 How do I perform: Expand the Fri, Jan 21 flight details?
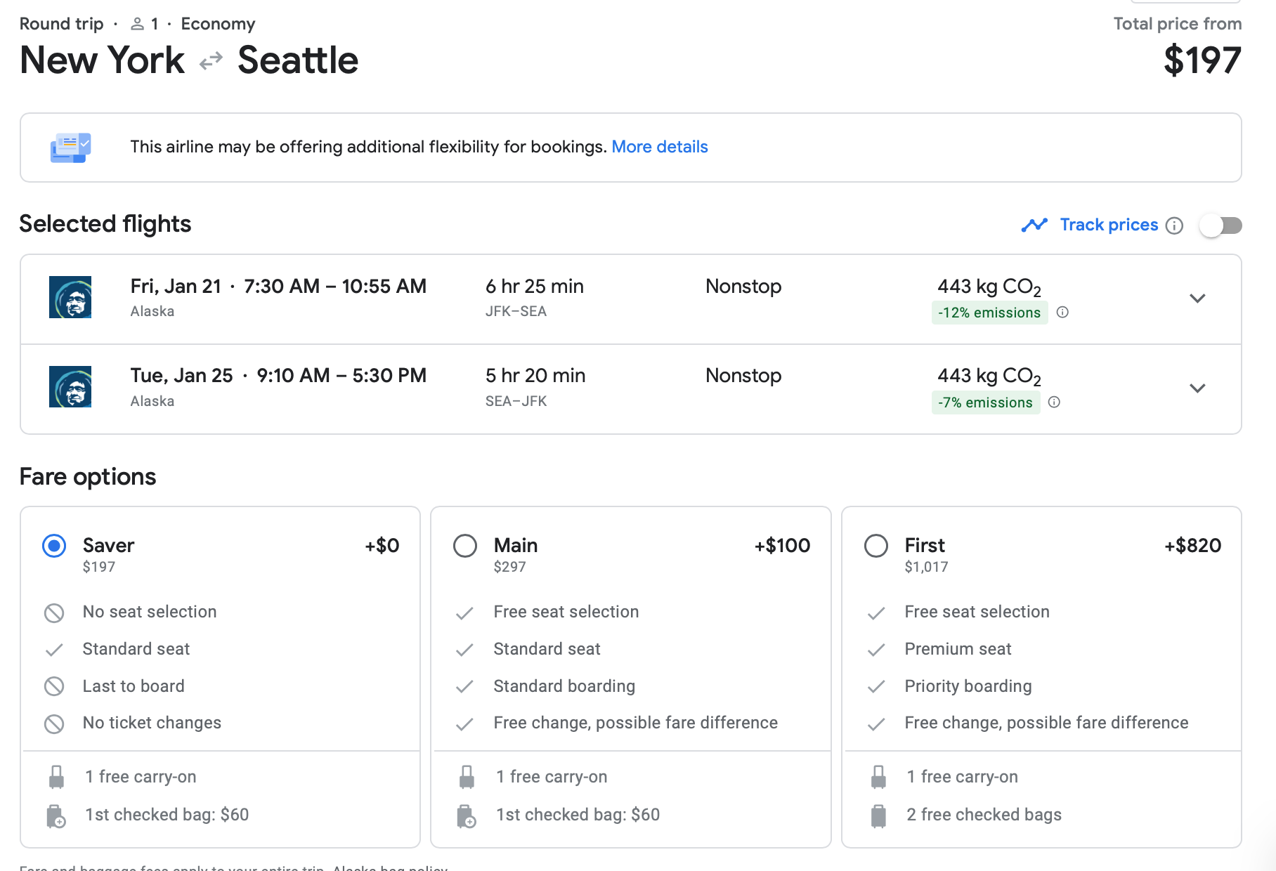tap(1197, 299)
